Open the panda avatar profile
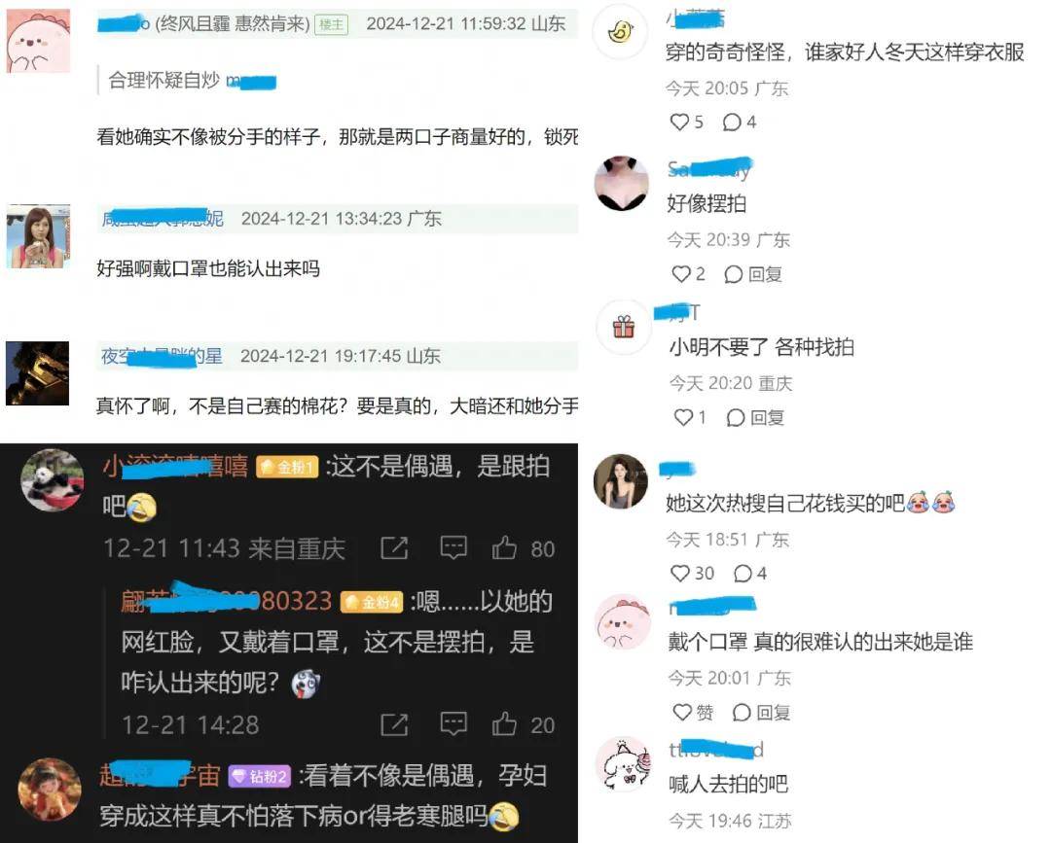Screen dimensions: 1051x843 (53, 480)
